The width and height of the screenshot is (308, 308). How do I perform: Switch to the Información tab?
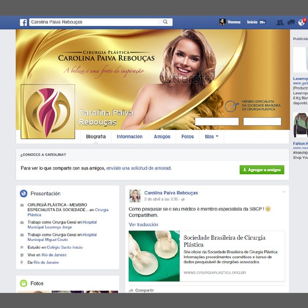pyautogui.click(x=129, y=137)
